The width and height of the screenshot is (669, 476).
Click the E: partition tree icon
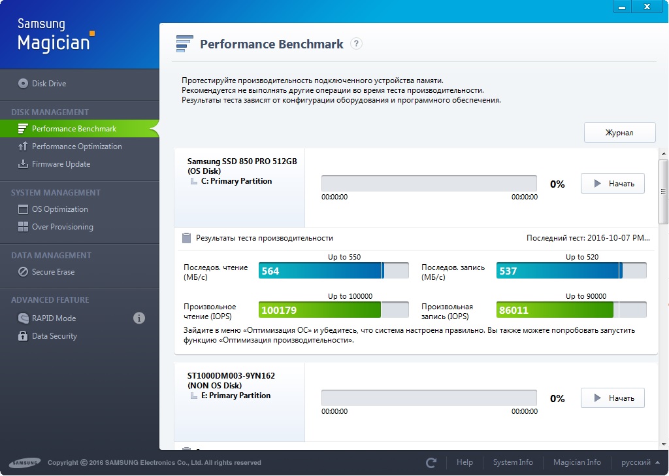[193, 396]
